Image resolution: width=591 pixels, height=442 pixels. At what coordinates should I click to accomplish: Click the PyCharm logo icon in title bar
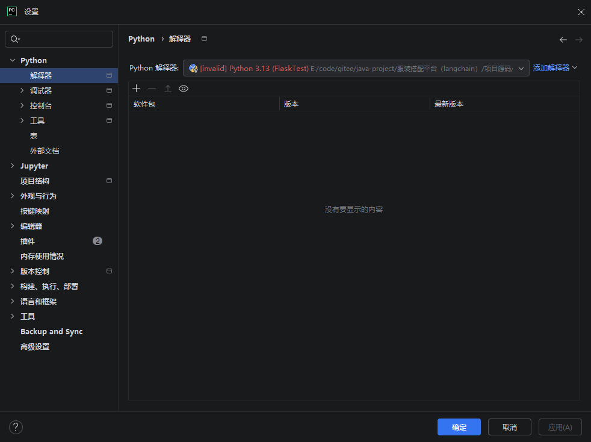[12, 11]
